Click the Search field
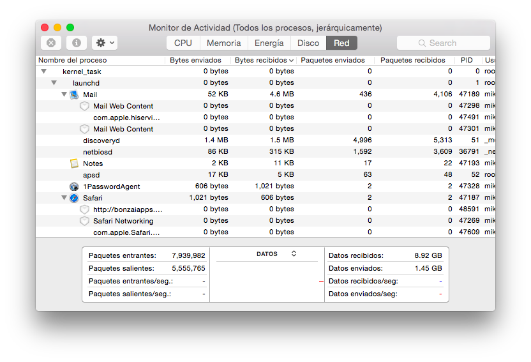The width and height of the screenshot is (531, 362). pos(444,43)
